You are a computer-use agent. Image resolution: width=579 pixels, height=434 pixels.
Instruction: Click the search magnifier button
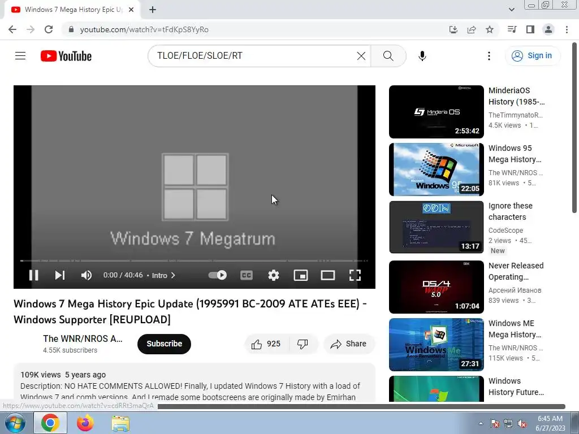(388, 56)
